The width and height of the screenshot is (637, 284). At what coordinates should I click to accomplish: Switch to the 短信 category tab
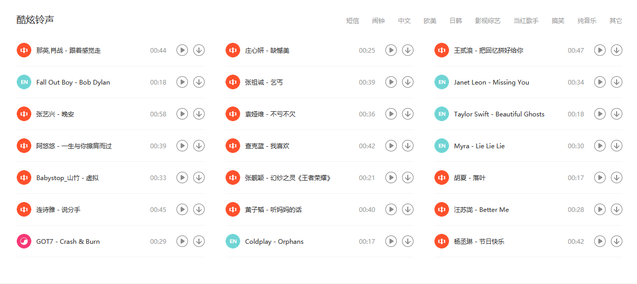click(352, 21)
